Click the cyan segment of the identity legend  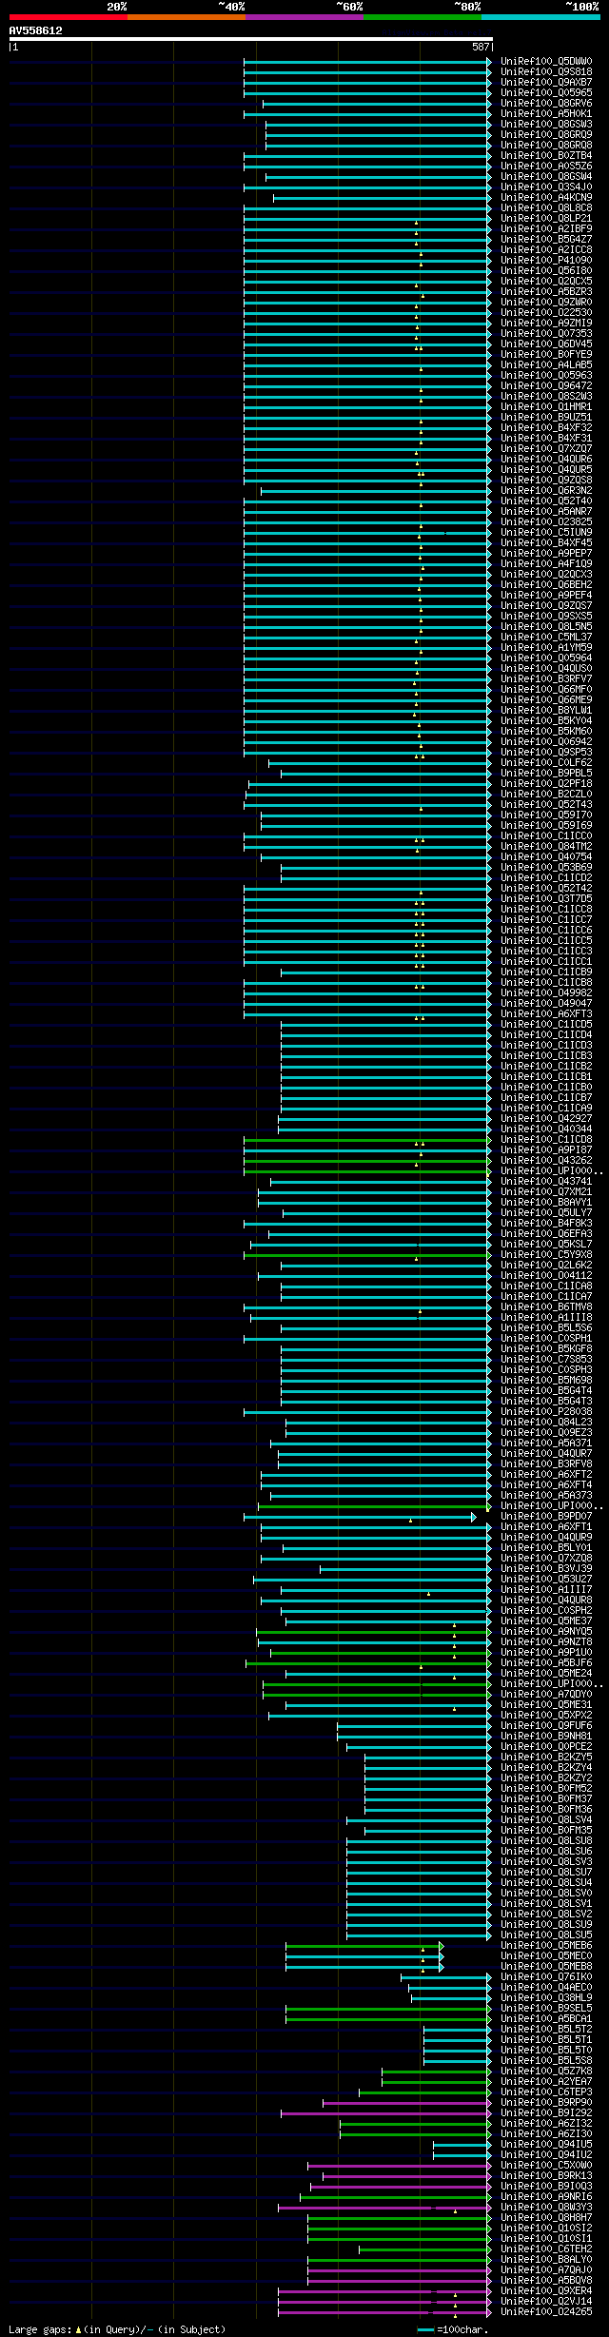pos(540,17)
